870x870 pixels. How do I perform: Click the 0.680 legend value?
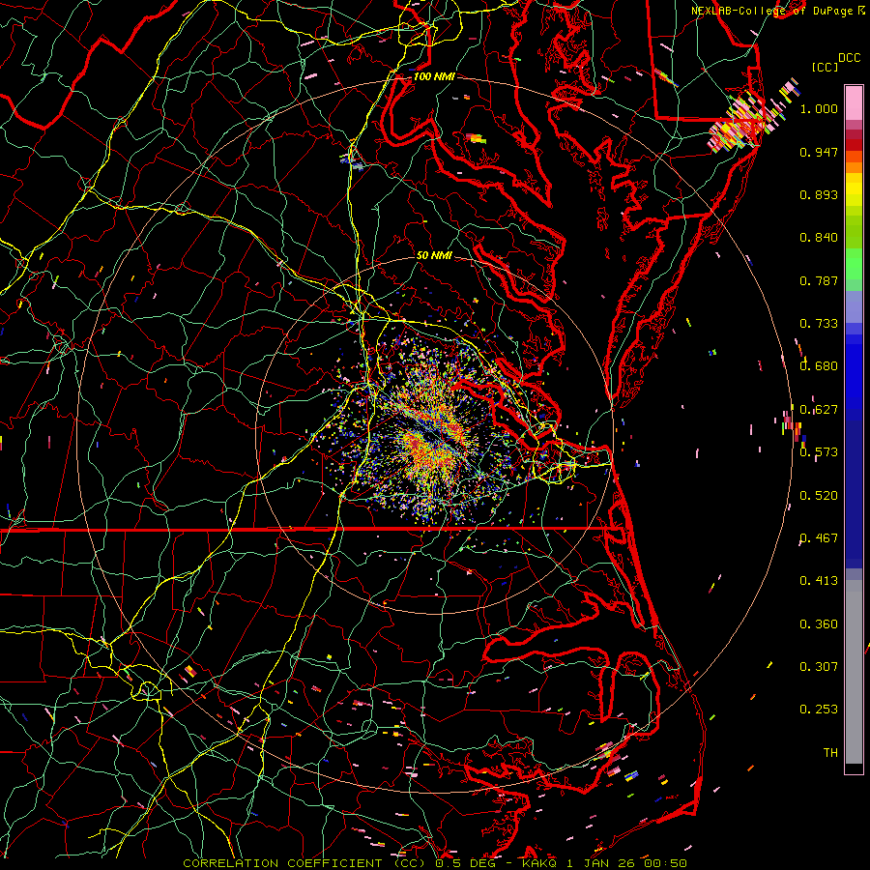[819, 366]
